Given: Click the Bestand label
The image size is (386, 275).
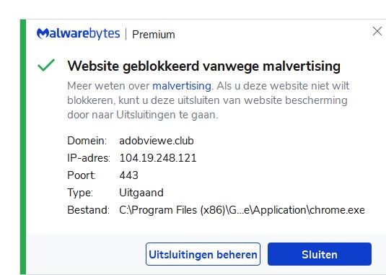Looking at the screenshot, I should coord(88,210).
